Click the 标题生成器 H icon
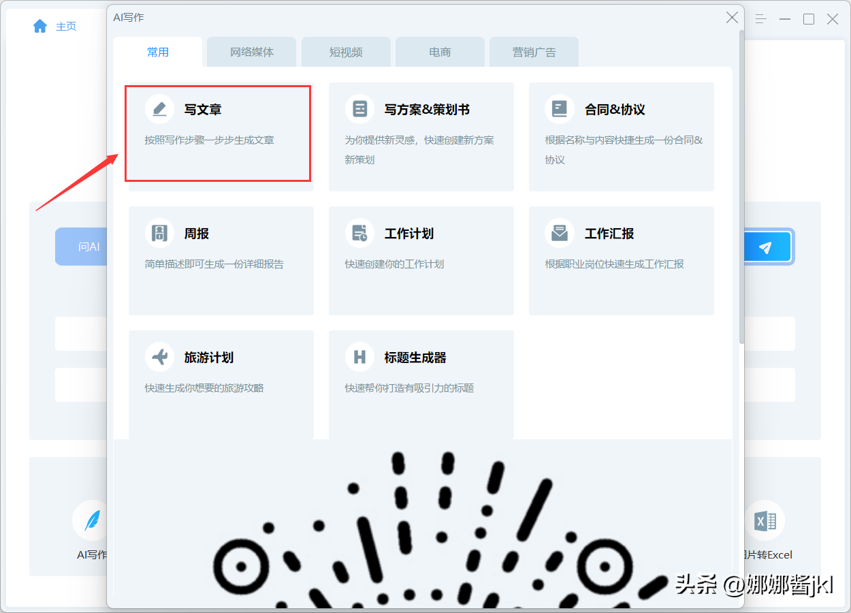 coord(359,356)
